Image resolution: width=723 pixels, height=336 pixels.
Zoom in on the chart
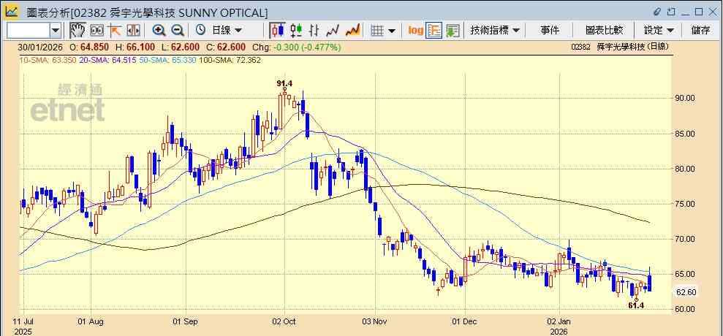coord(159,31)
